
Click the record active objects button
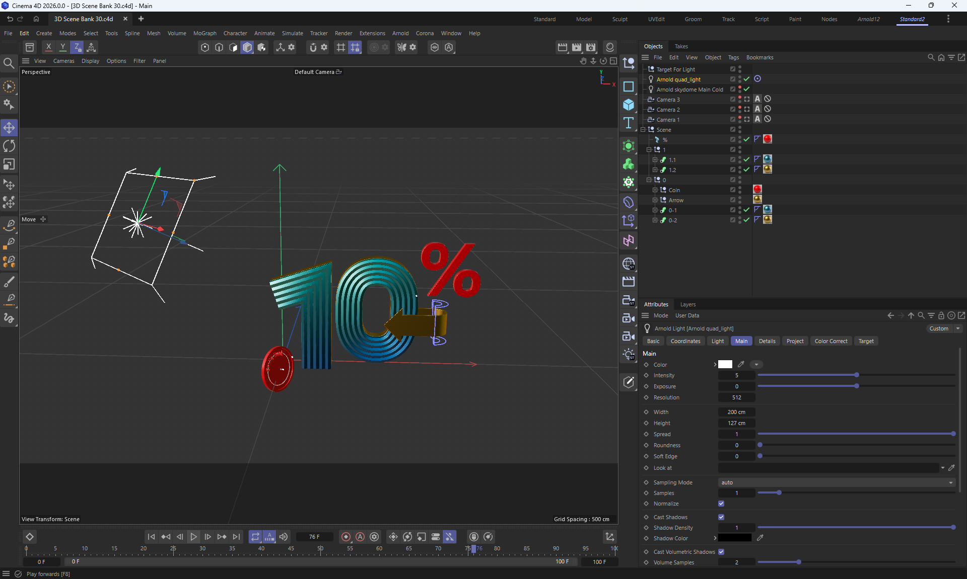pos(346,537)
